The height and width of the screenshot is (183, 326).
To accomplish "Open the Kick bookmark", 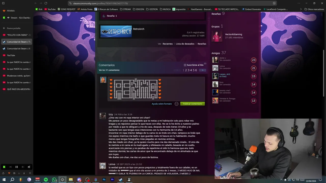I will (39, 9).
